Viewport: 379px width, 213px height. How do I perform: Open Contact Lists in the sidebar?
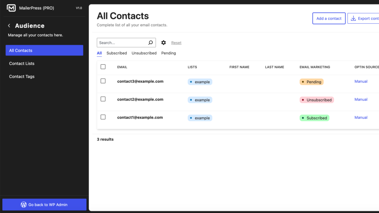pos(22,63)
